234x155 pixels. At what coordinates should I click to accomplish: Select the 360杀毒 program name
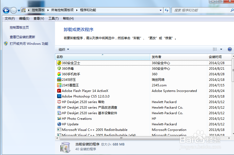point(68,68)
